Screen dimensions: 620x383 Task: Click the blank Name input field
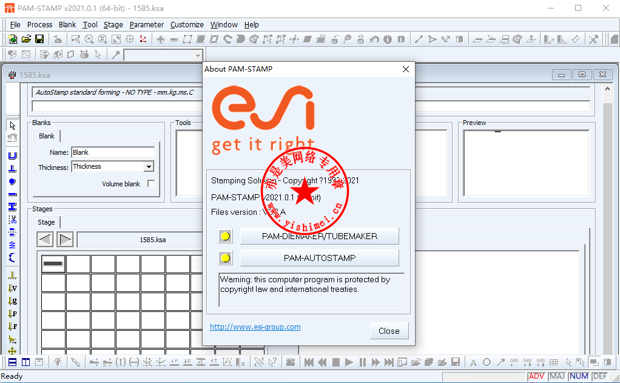(x=113, y=152)
